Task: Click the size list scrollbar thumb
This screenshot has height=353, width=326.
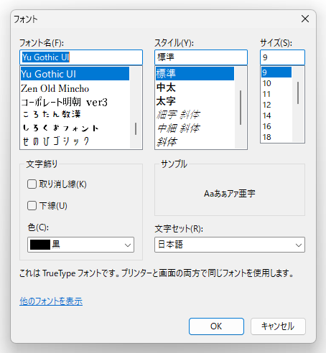Action: (x=298, y=93)
